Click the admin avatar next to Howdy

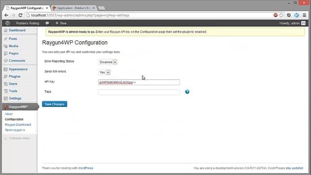tap(303, 23)
